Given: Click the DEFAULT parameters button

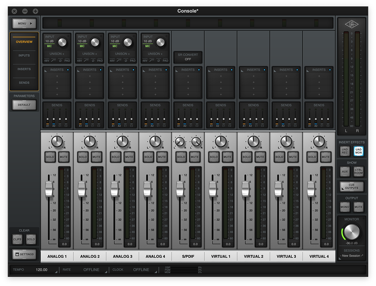Looking at the screenshot, I should point(24,105).
